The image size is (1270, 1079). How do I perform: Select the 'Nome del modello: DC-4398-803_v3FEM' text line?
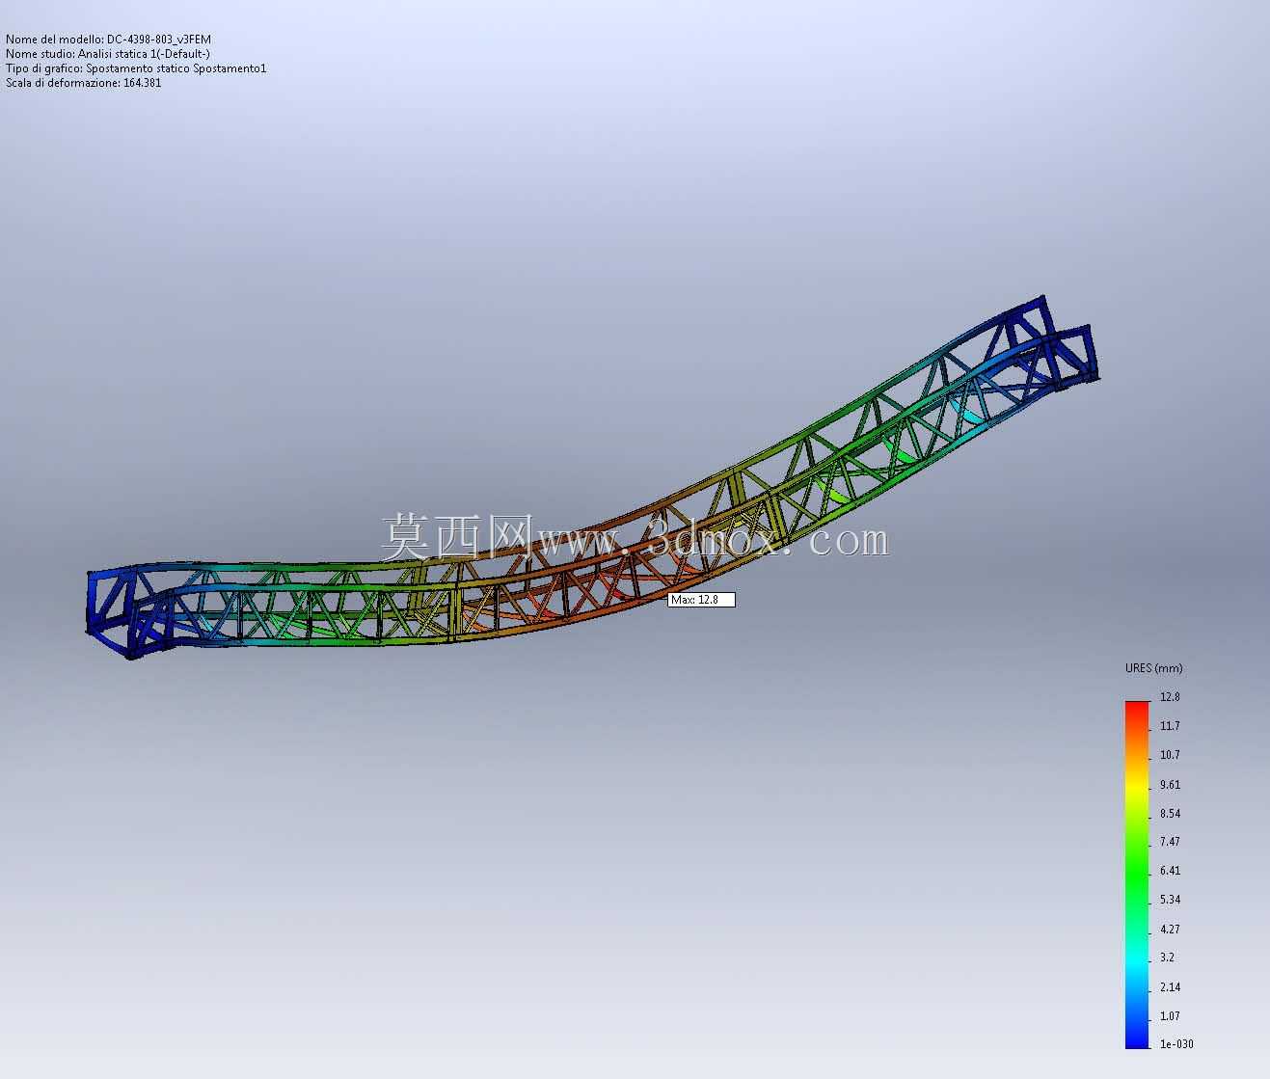click(x=108, y=40)
